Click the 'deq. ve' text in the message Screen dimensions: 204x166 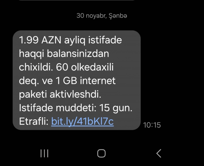[x=36, y=81]
